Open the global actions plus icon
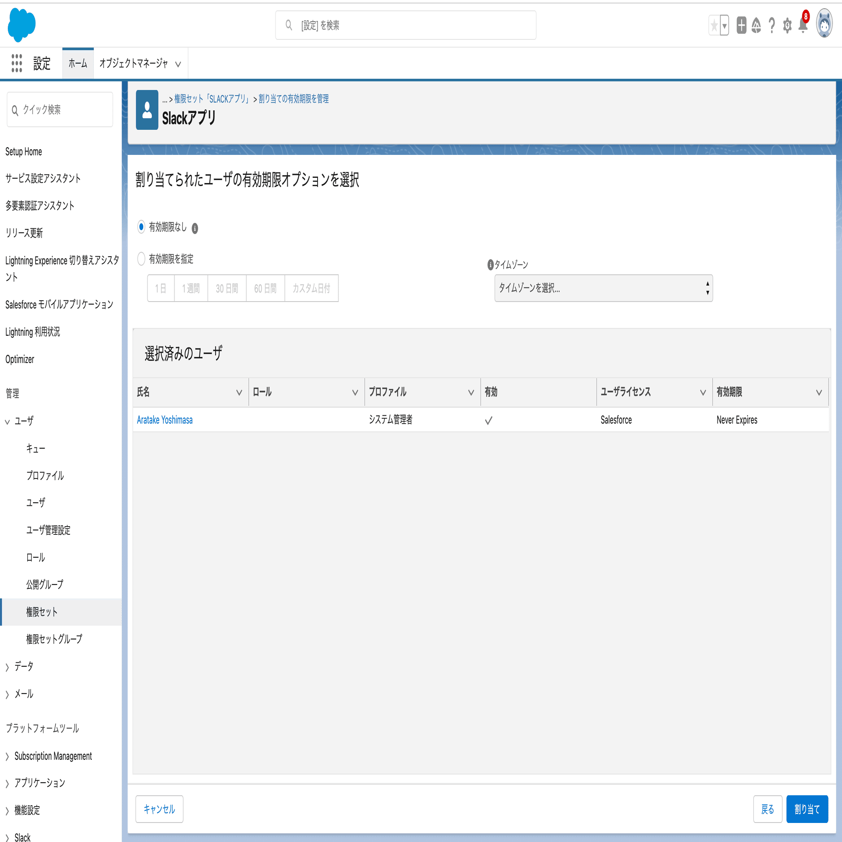Screen dimensions: 842x842 pos(741,25)
